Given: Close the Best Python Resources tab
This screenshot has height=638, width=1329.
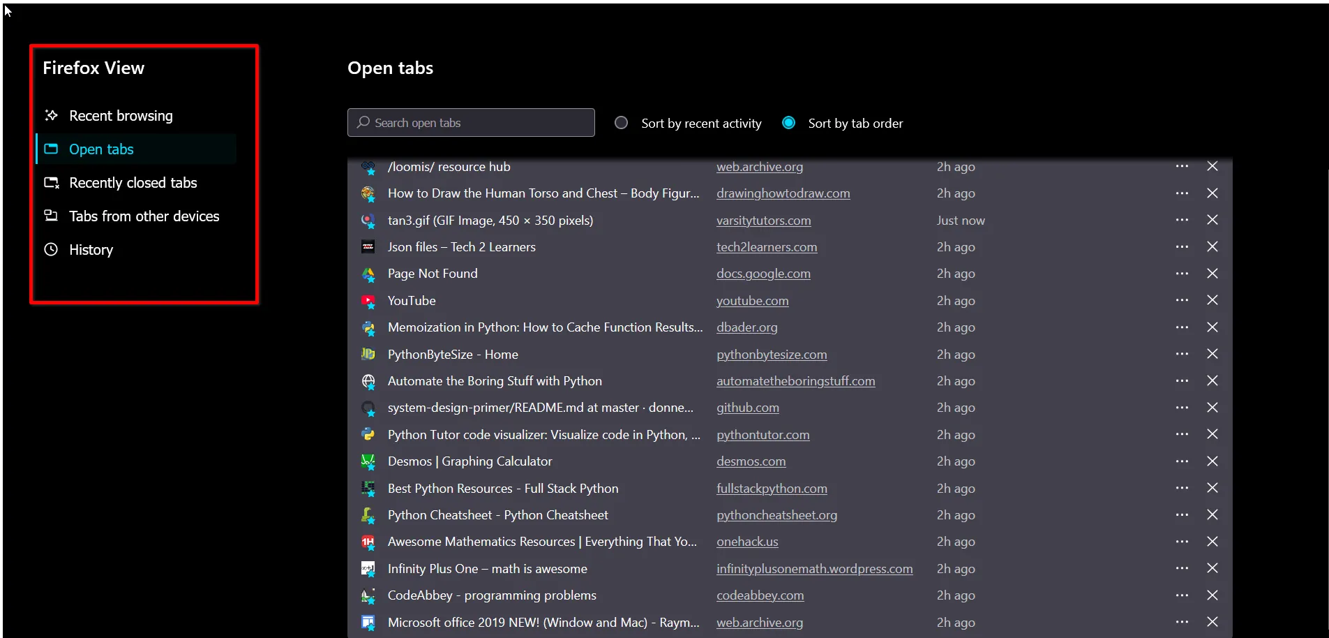Looking at the screenshot, I should pos(1212,488).
